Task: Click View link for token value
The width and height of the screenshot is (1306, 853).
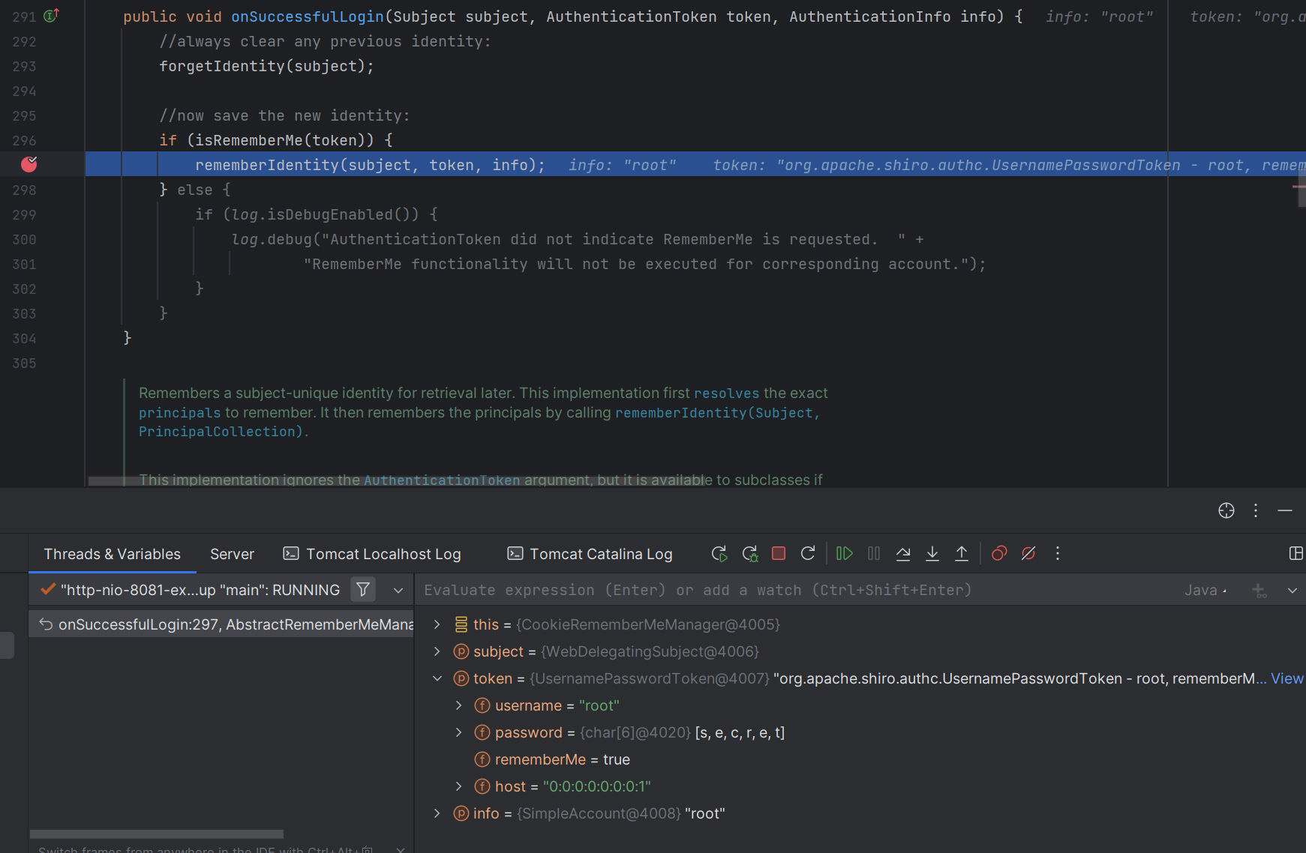Action: [x=1287, y=678]
